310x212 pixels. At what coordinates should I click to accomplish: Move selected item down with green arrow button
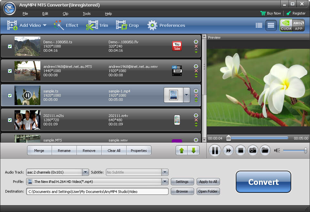(193, 151)
